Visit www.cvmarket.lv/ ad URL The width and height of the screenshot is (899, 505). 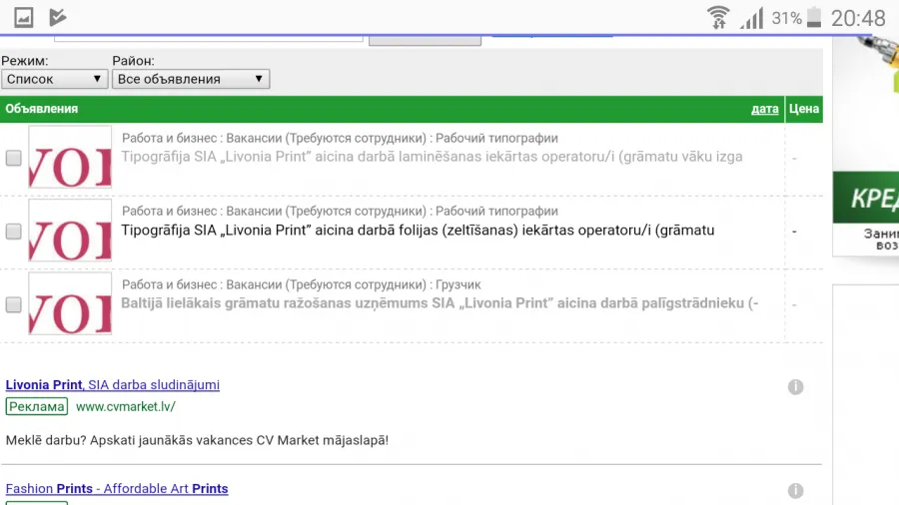click(x=126, y=406)
